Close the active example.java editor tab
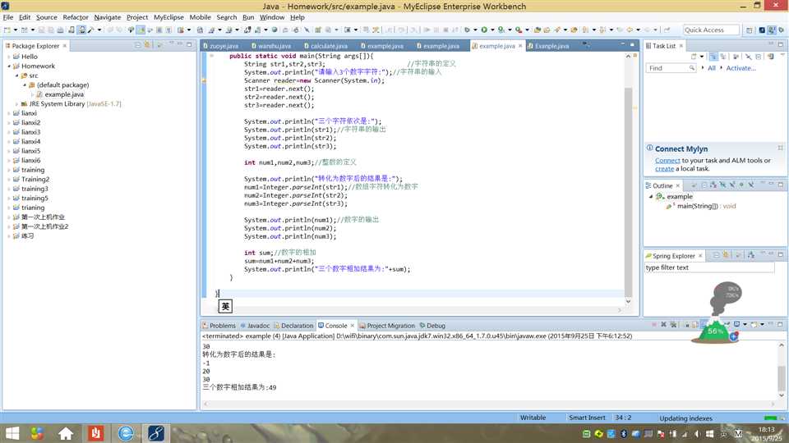Image resolution: width=789 pixels, height=443 pixels. tap(520, 46)
